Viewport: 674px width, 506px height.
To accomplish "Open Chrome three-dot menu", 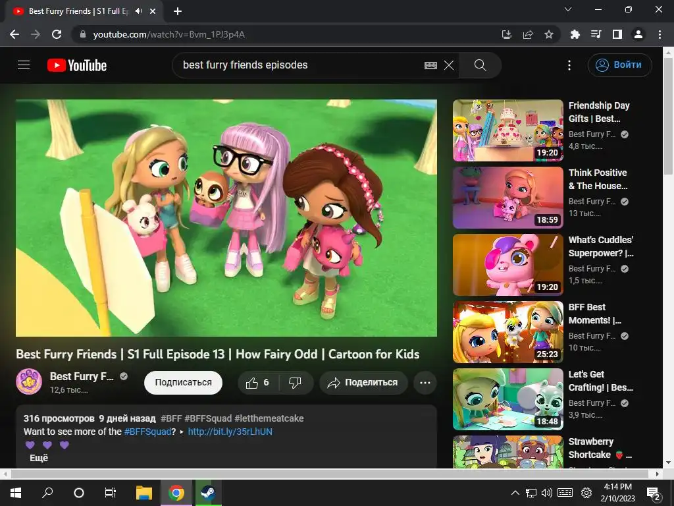I will point(660,34).
